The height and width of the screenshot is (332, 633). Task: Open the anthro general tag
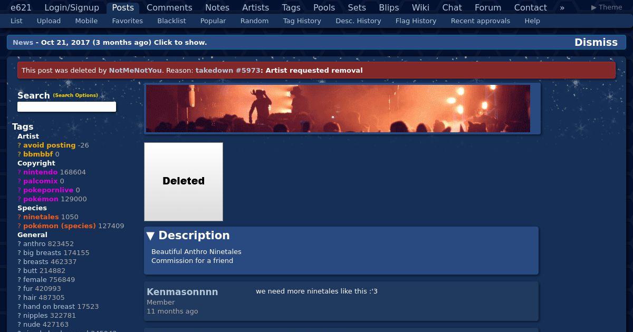coord(34,244)
